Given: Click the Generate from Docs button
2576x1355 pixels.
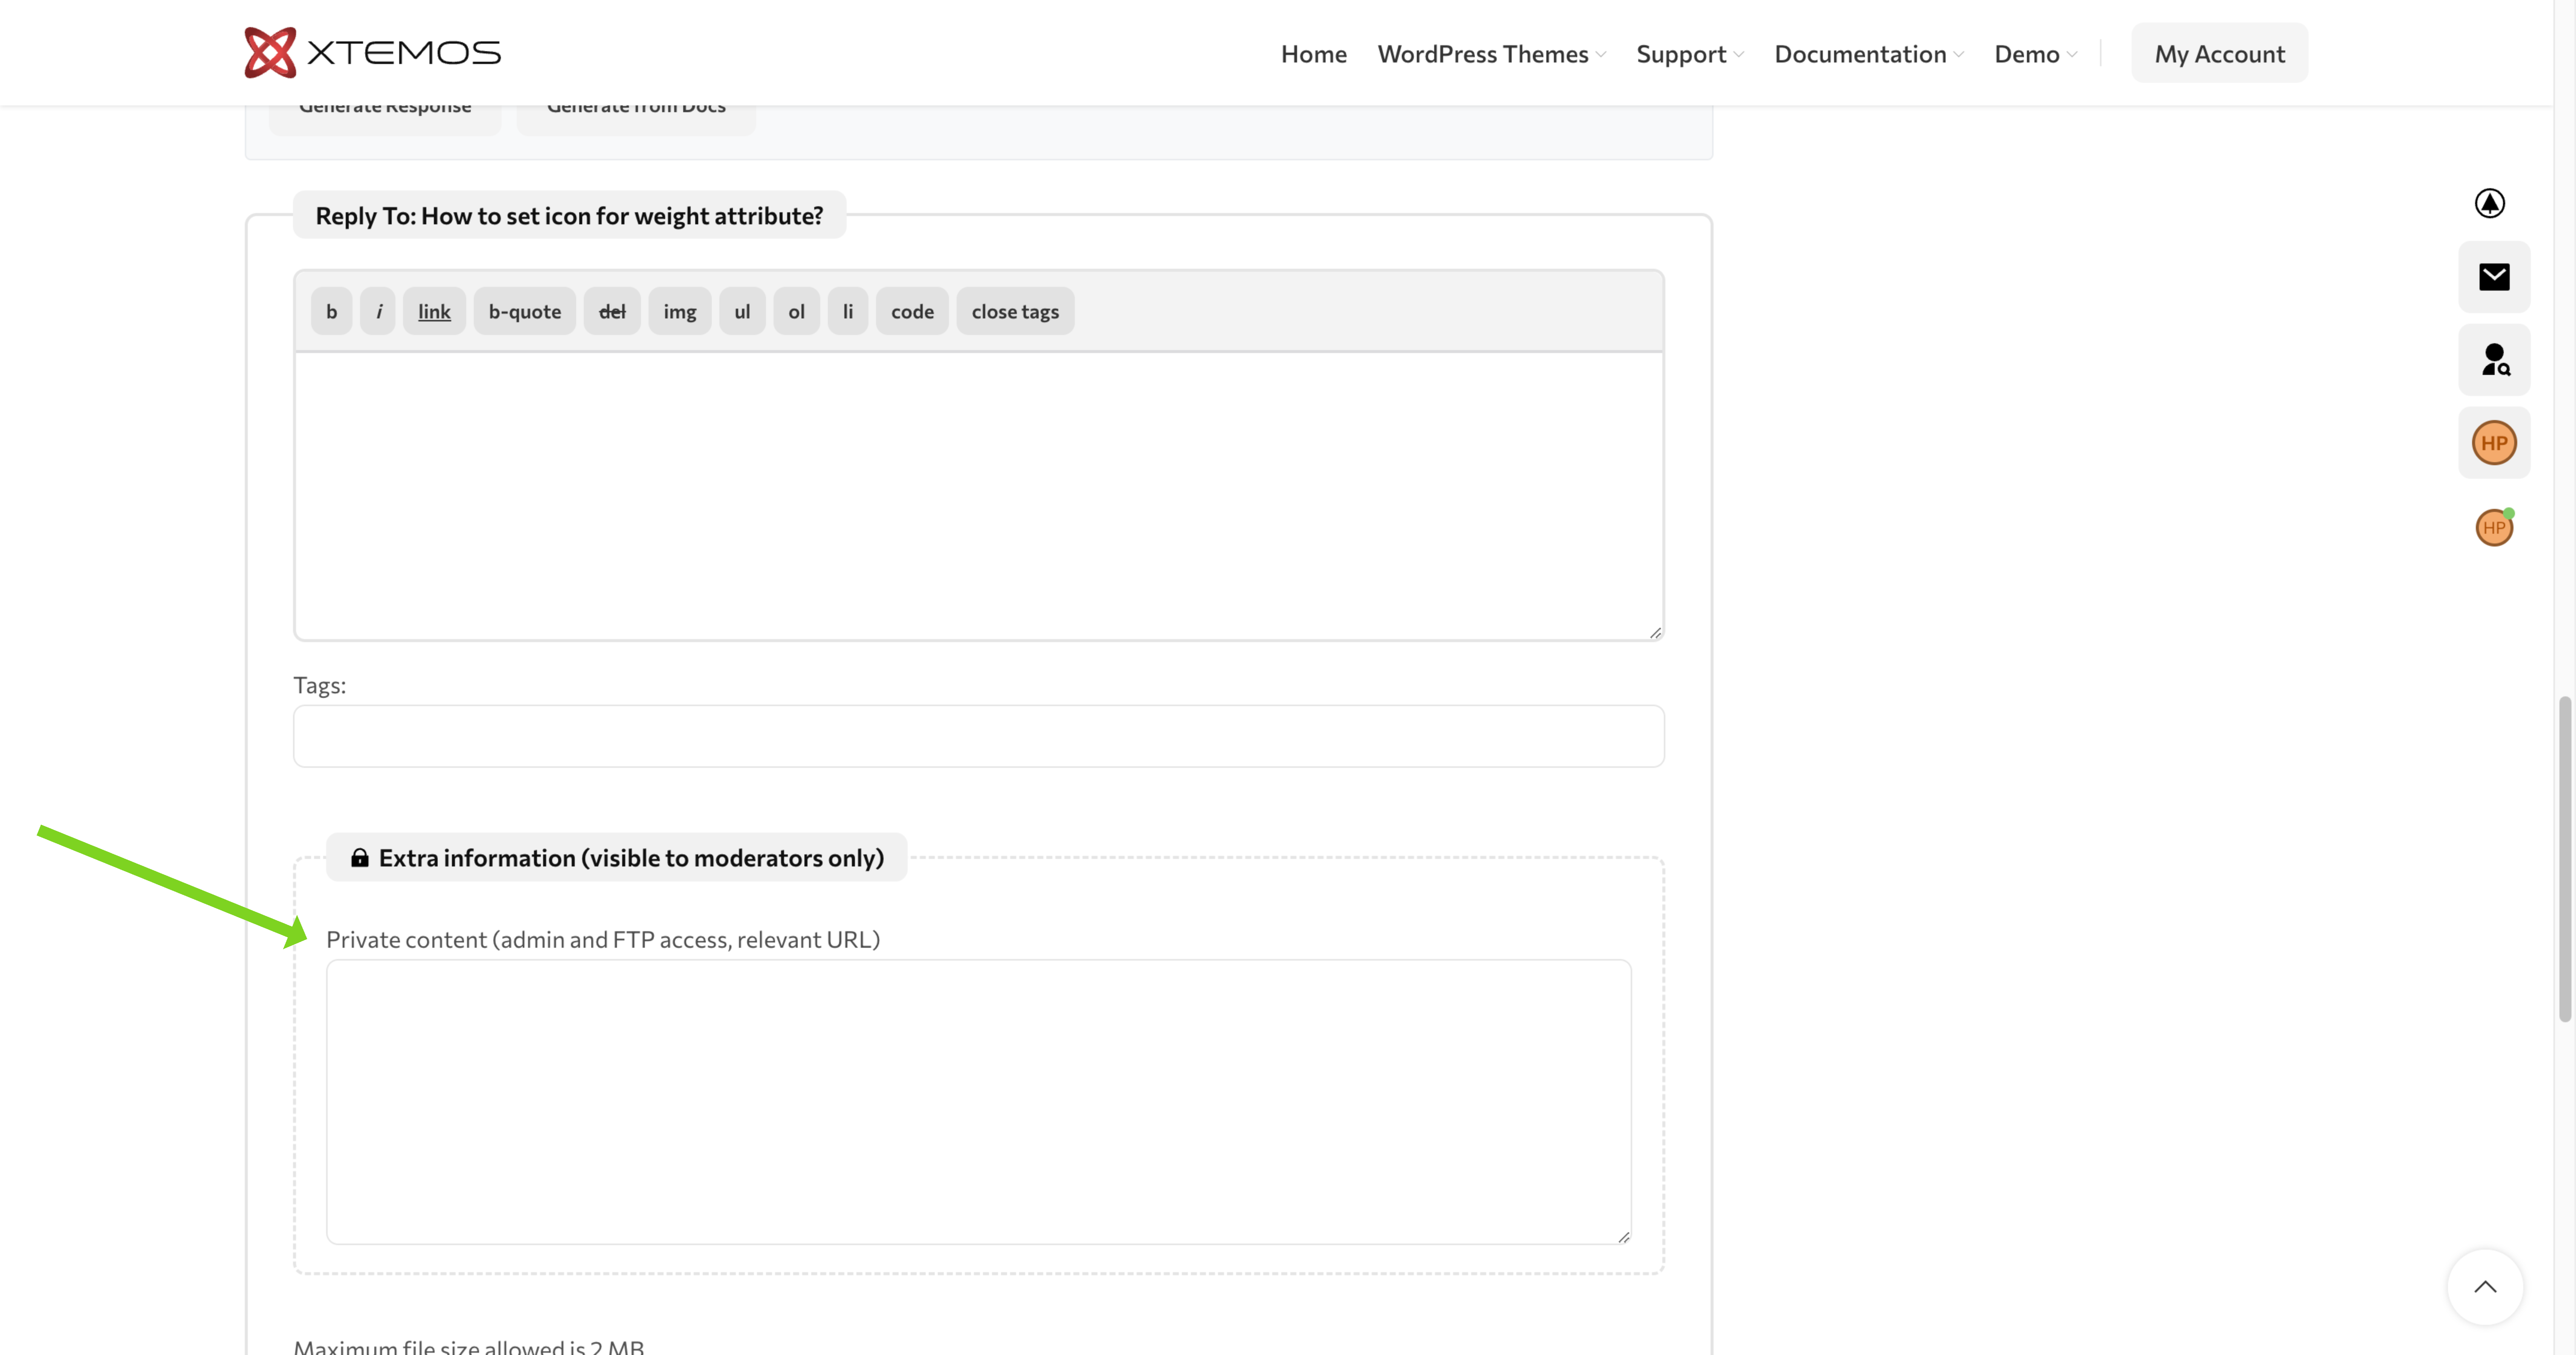Looking at the screenshot, I should 636,120.
